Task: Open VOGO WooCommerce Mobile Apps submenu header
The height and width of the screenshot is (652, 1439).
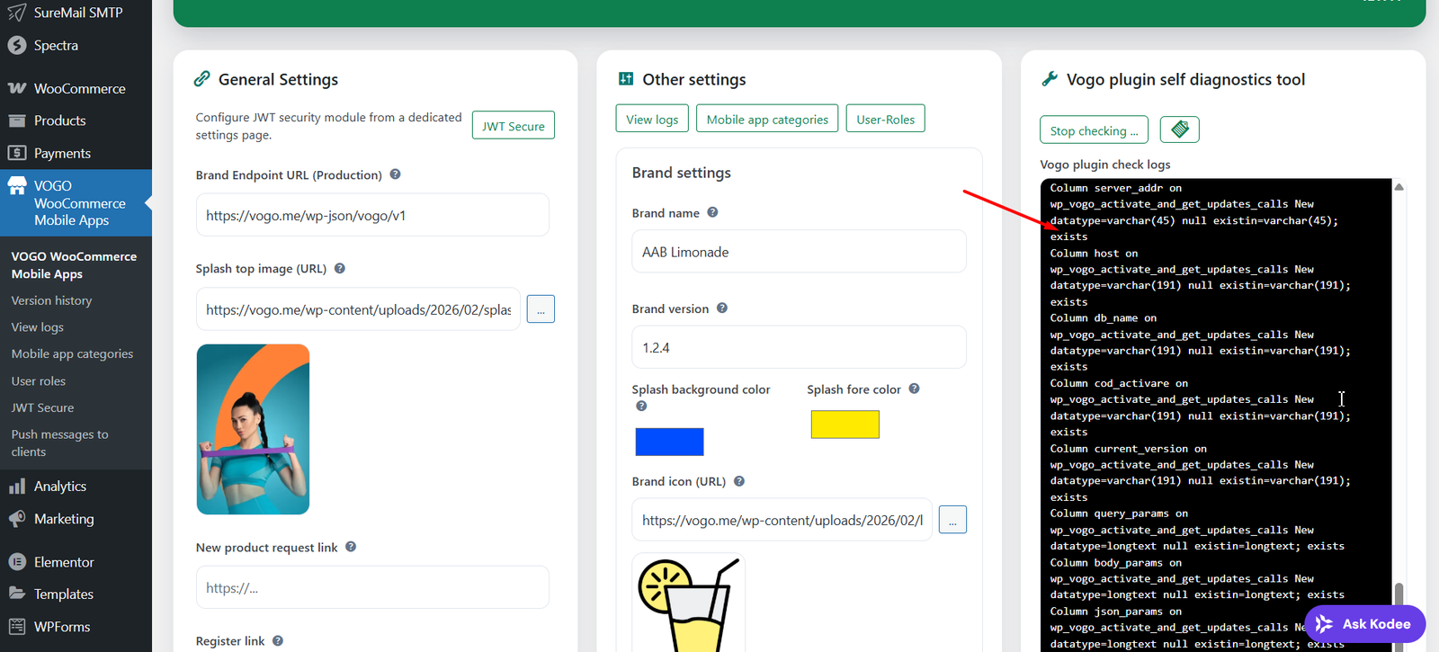Action: click(x=74, y=265)
